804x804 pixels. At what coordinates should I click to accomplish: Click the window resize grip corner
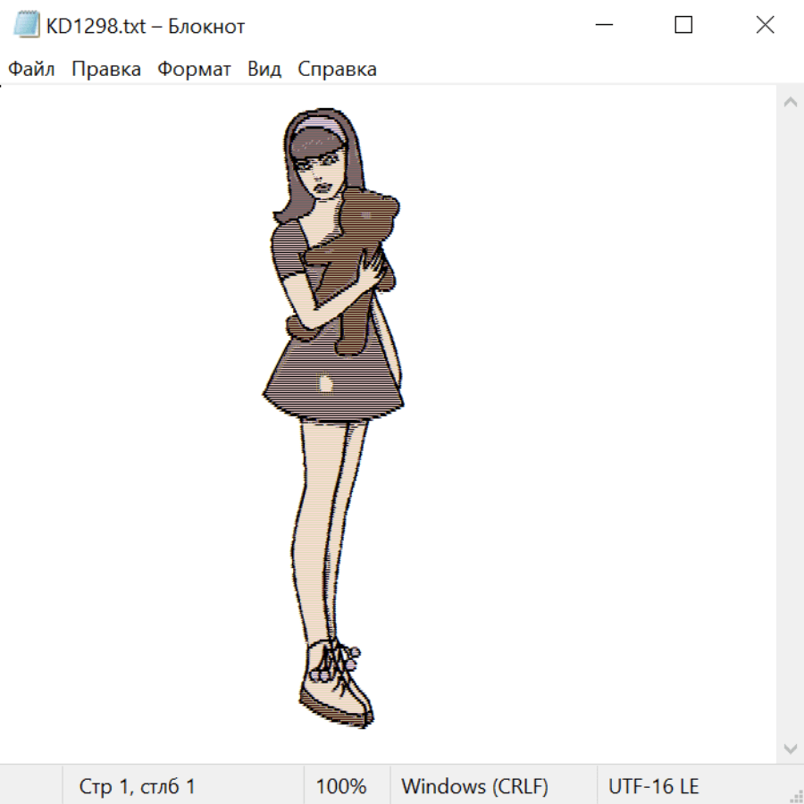[796, 796]
